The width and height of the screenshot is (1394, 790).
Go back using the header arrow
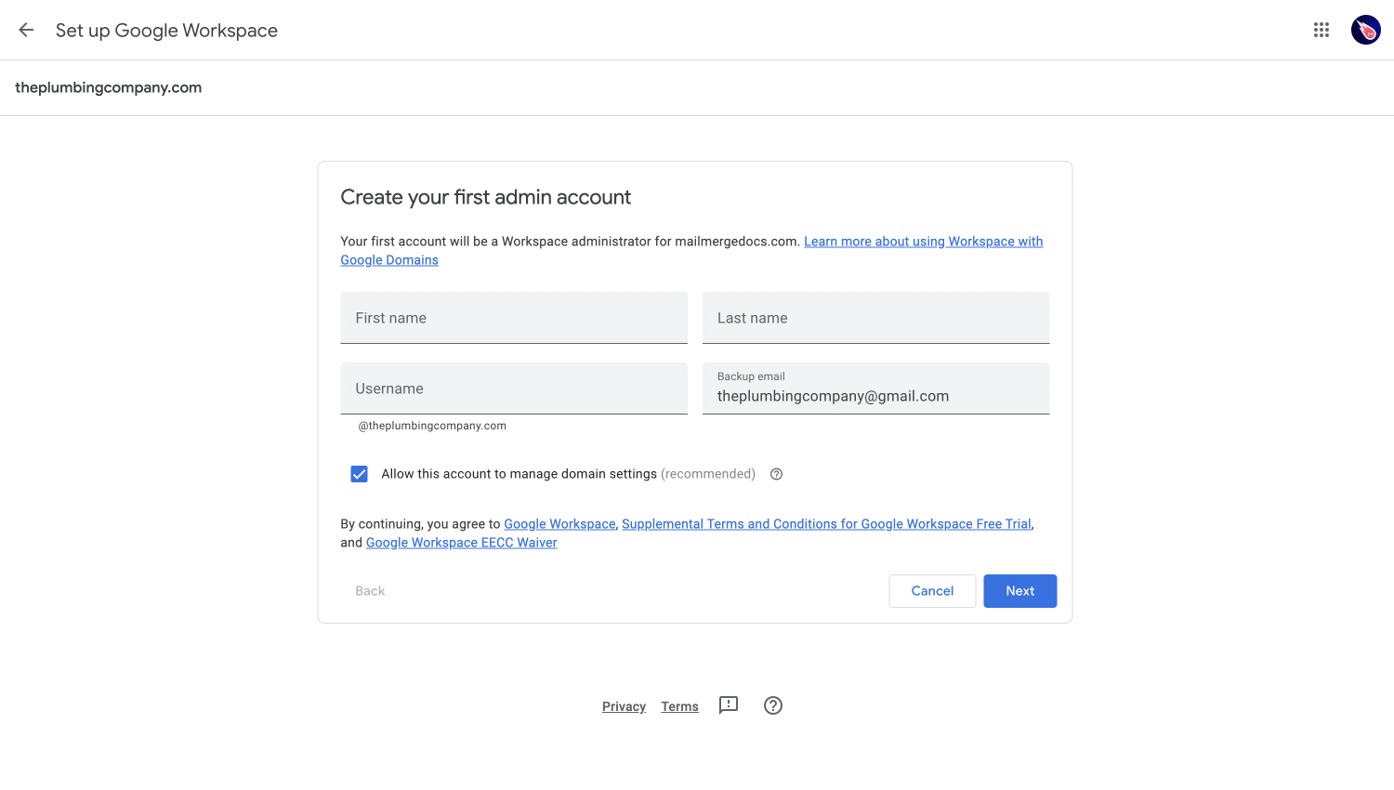[x=26, y=30]
